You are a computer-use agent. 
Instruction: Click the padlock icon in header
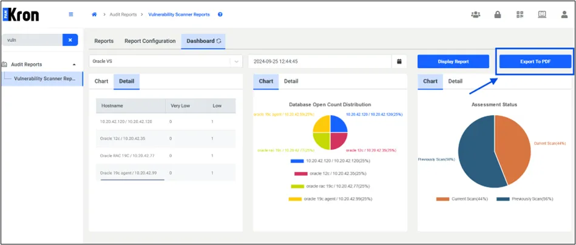[498, 15]
